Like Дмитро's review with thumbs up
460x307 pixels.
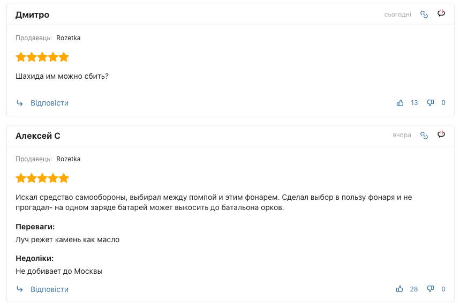[400, 103]
